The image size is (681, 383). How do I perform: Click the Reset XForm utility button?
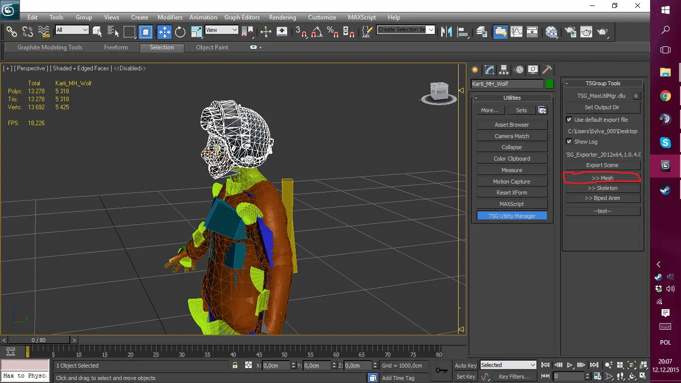pos(512,192)
